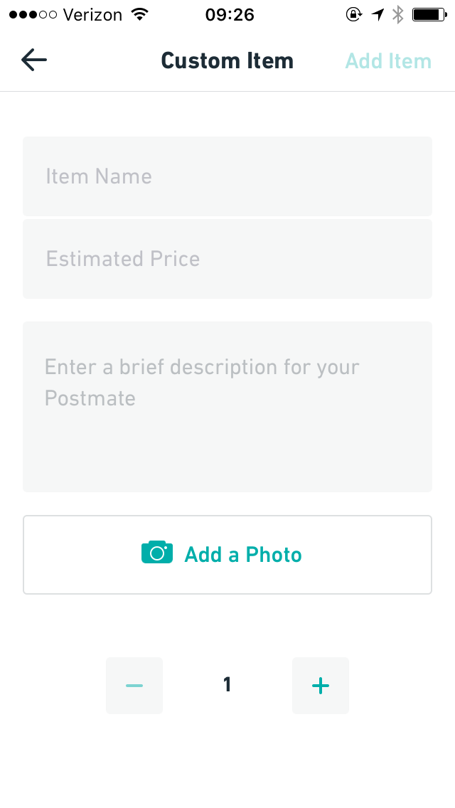The height and width of the screenshot is (808, 455).
Task: Tap the Verizon carrier label
Action: pyautogui.click(x=93, y=14)
